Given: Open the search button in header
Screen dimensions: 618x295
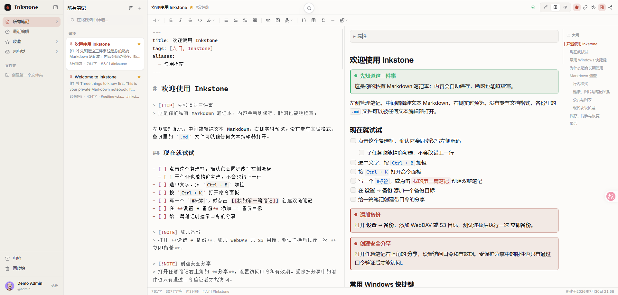Looking at the screenshot, I should click(x=309, y=8).
